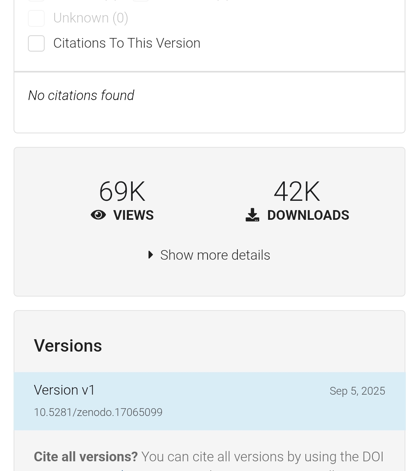The width and height of the screenshot is (419, 471).
Task: Click the Citations To This Version label
Action: pyautogui.click(x=126, y=43)
